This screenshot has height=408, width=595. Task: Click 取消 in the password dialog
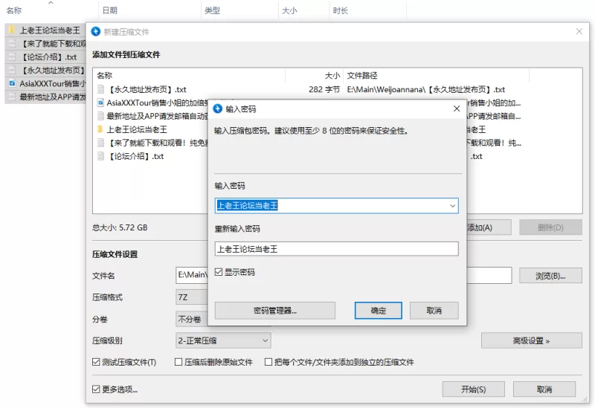coord(434,311)
